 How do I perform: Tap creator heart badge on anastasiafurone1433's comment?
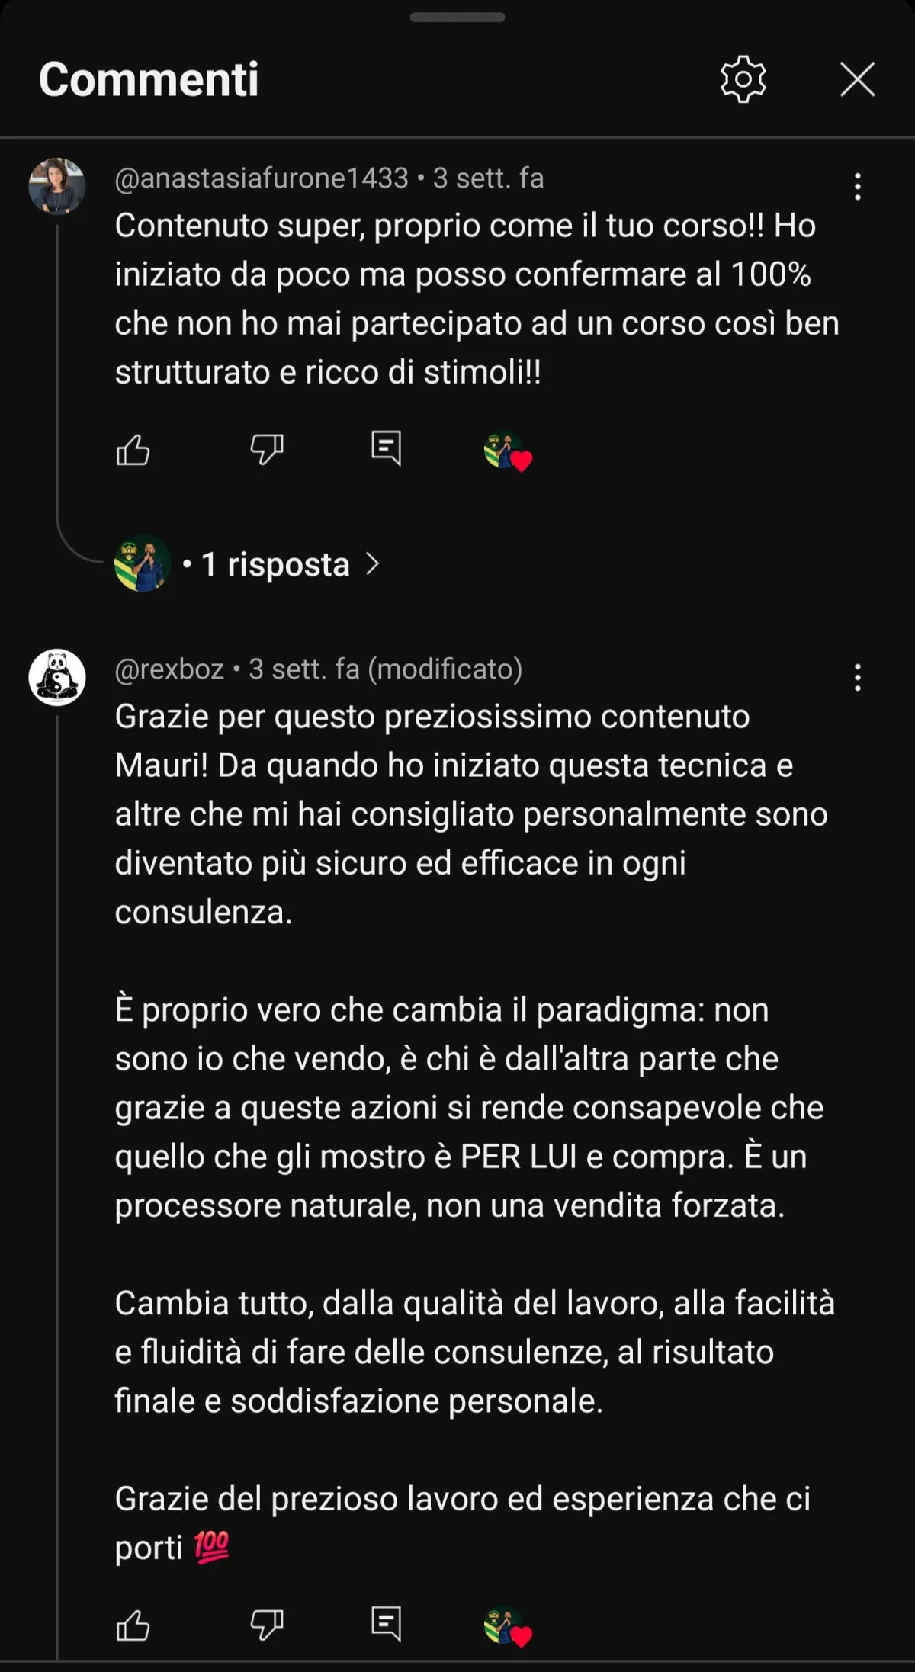pos(508,451)
